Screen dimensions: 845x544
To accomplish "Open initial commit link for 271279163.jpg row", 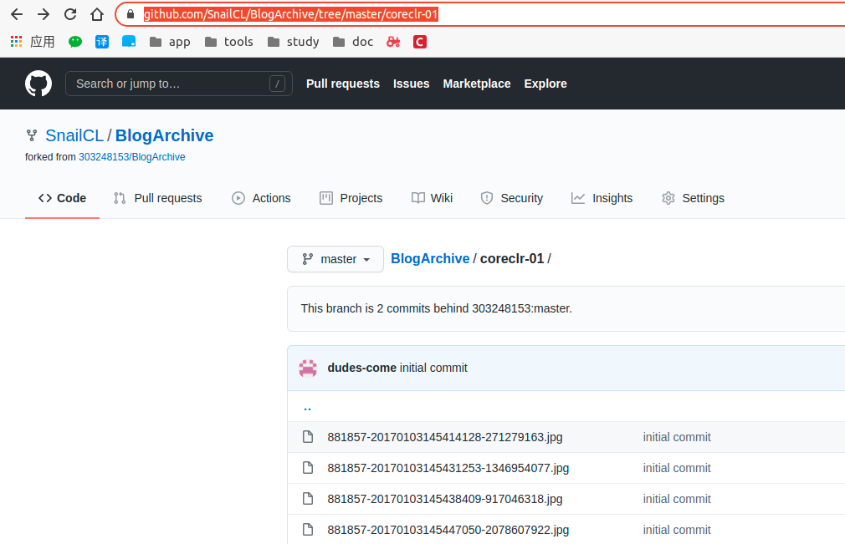I will pyautogui.click(x=677, y=437).
